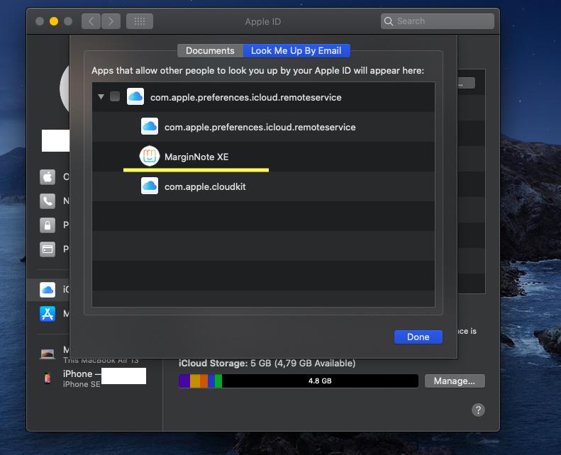Open the App Store sidebar icon

click(48, 314)
